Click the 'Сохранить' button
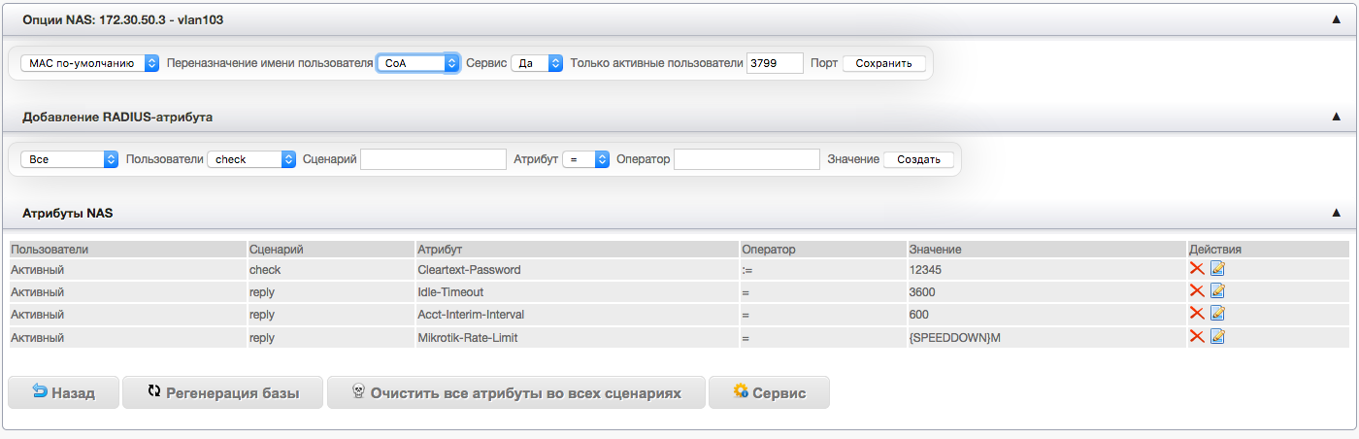 (x=883, y=63)
